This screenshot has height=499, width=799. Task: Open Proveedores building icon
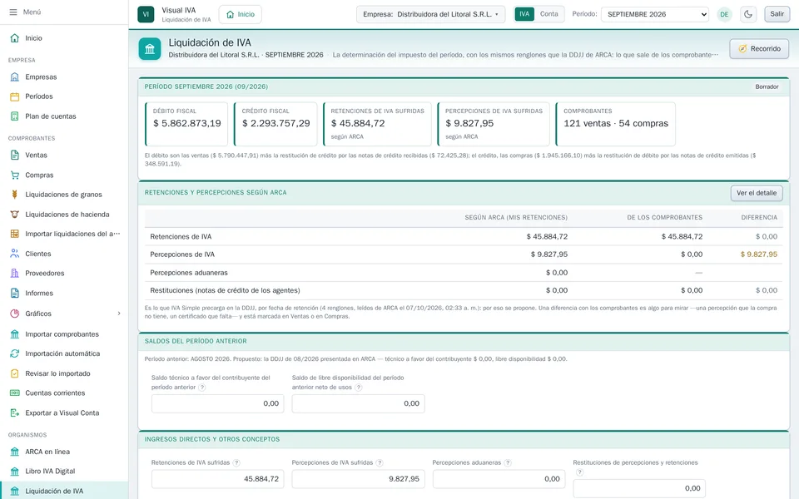(15, 274)
